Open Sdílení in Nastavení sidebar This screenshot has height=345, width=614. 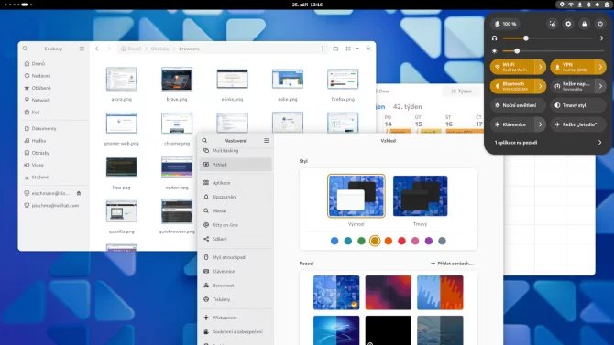[236, 239]
